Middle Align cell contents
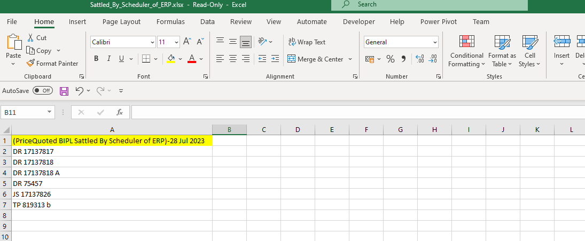 click(x=233, y=42)
